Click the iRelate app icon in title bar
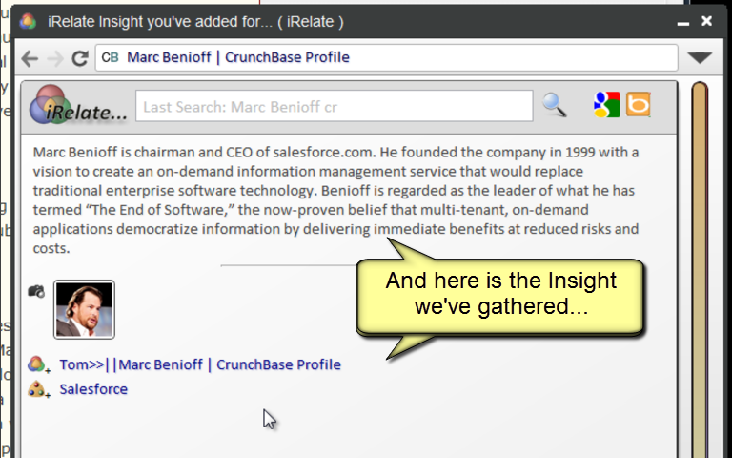Image resolution: width=732 pixels, height=458 pixels. point(28,22)
